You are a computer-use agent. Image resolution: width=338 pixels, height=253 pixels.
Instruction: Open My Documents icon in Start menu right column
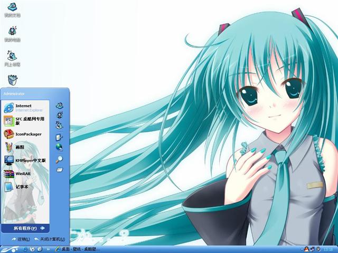point(59,105)
